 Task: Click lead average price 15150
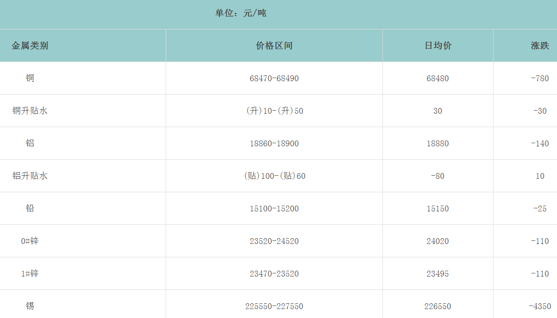point(438,209)
